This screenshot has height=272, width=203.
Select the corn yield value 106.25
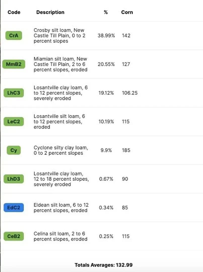(129, 93)
